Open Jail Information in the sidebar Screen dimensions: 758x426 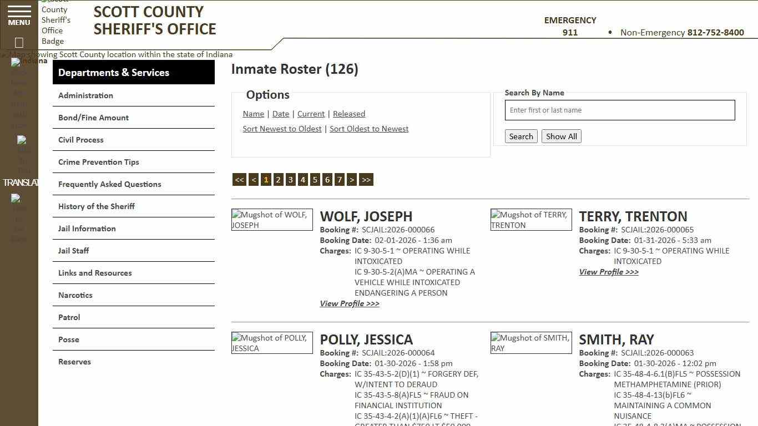coord(87,229)
